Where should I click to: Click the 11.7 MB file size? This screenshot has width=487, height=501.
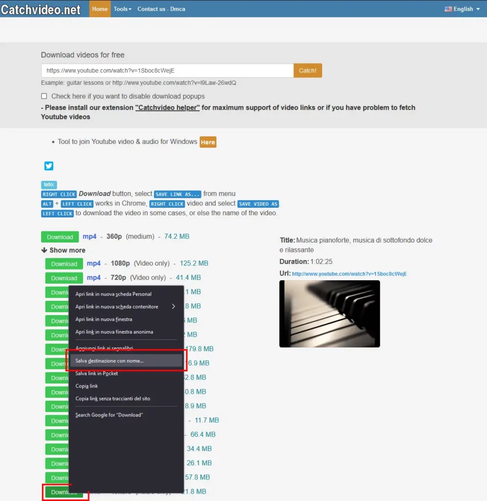(x=207, y=420)
